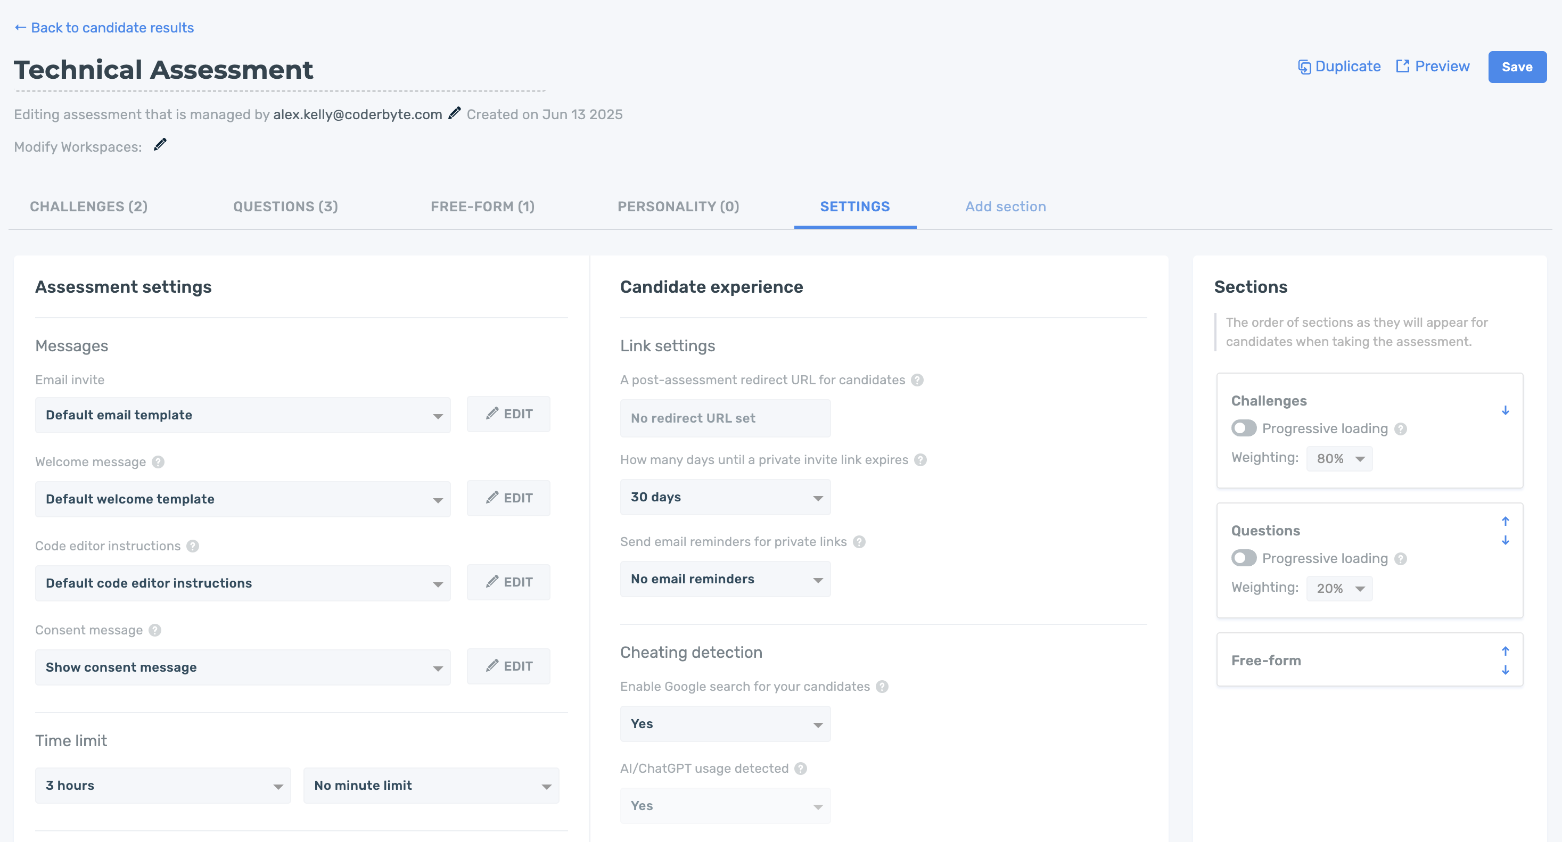
Task: Open the Google search Yes dropdown
Action: [x=725, y=724]
